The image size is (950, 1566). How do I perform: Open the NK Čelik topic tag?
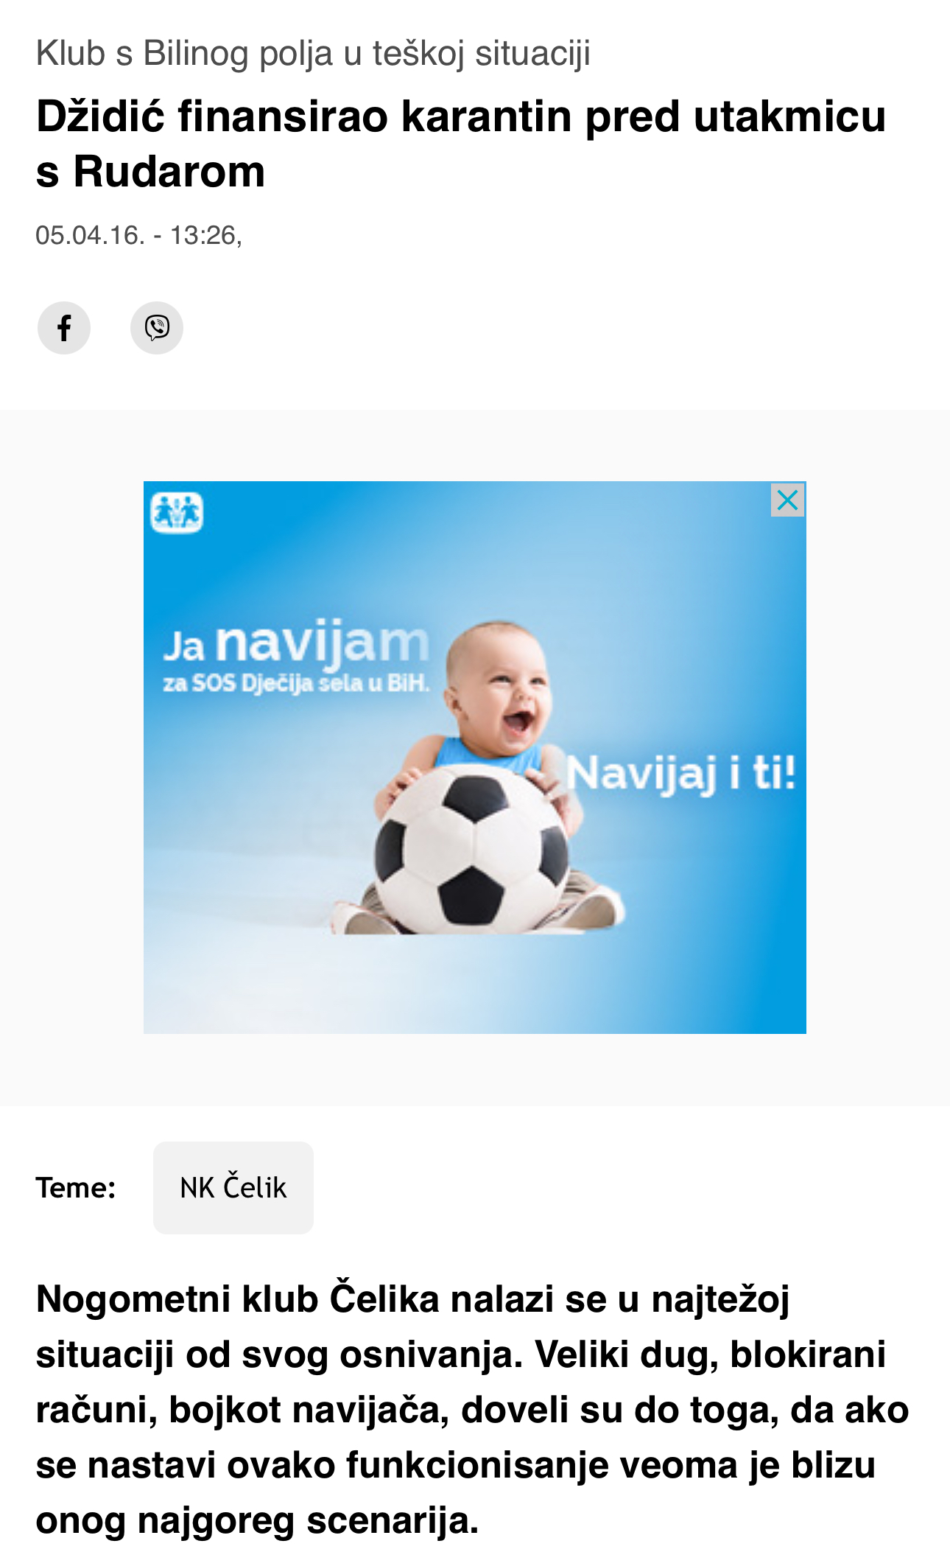tap(233, 1187)
